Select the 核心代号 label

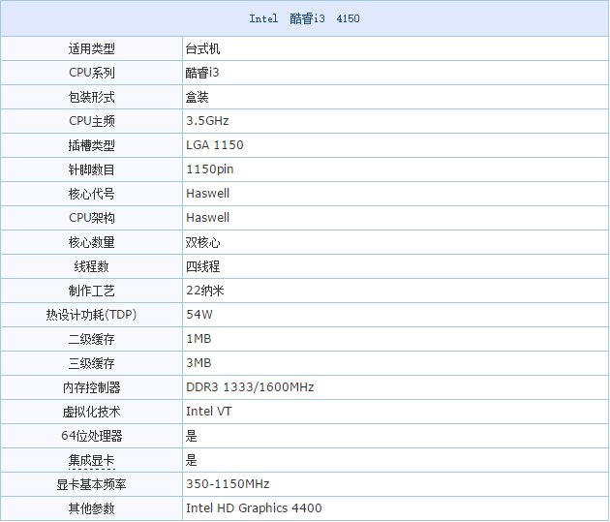91,194
